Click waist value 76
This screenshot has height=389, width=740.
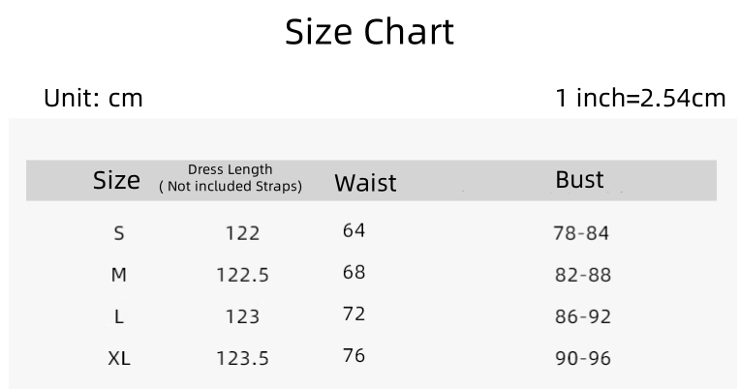pos(354,355)
